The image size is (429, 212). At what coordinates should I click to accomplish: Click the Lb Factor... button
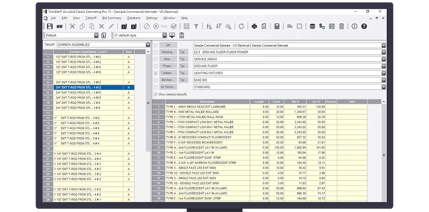169,87
